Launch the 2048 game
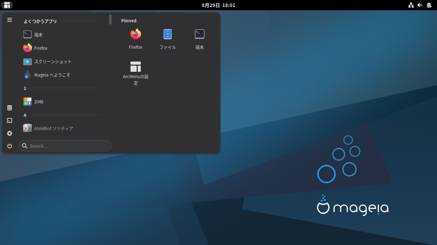 coord(62,101)
